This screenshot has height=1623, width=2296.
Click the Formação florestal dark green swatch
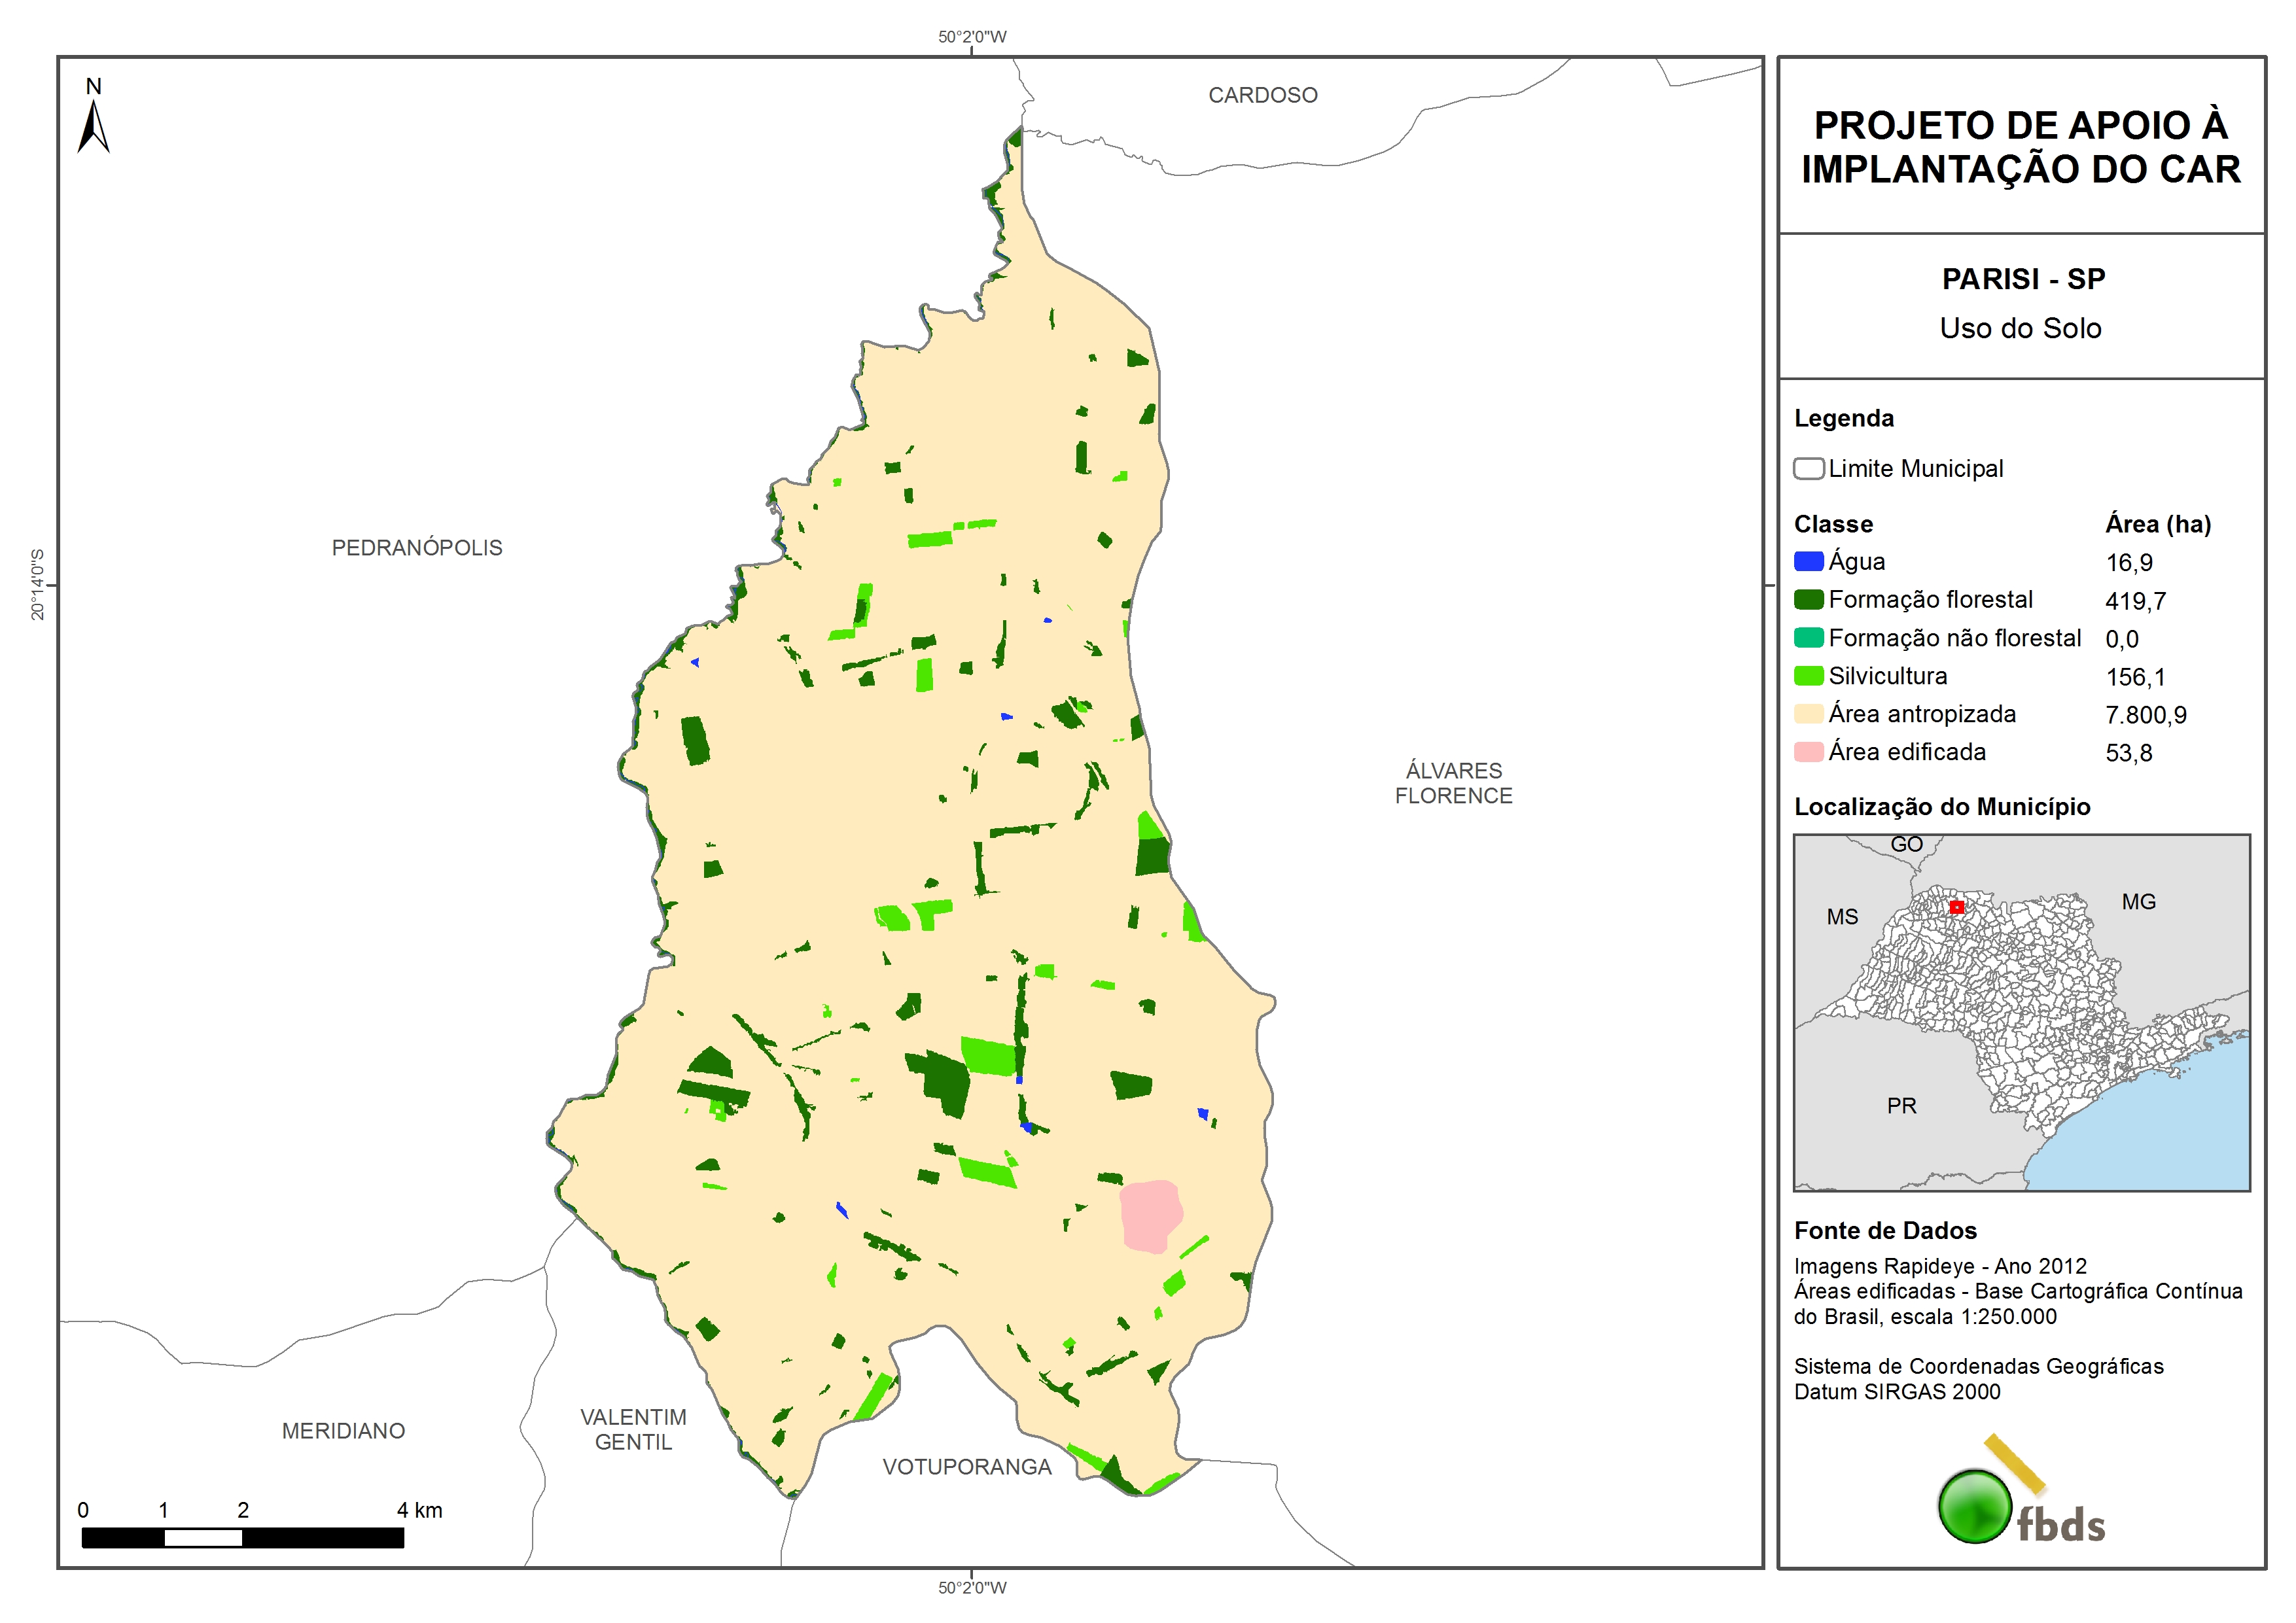1808,600
